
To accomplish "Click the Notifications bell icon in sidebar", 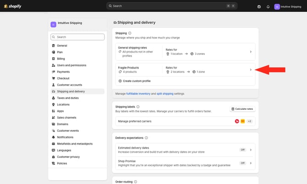I will click(x=53, y=137).
